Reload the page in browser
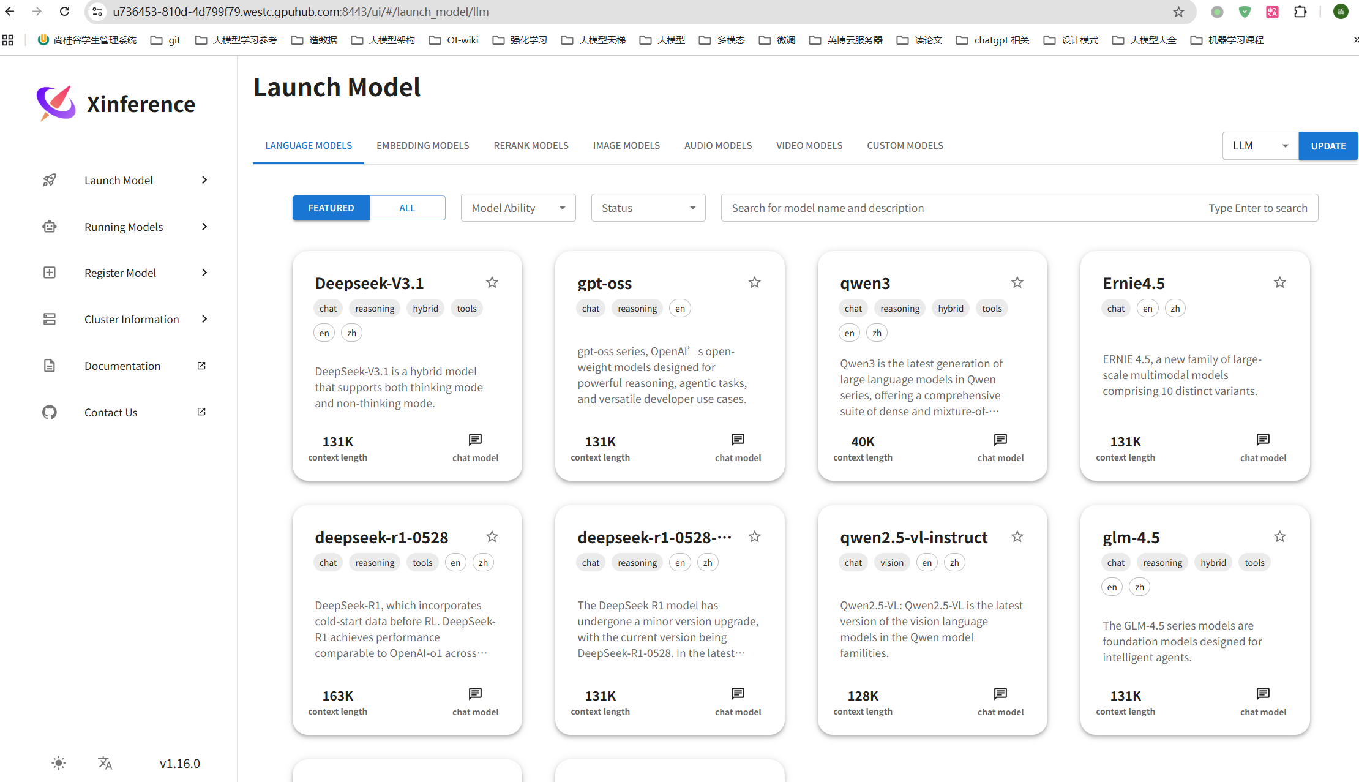 (65, 12)
